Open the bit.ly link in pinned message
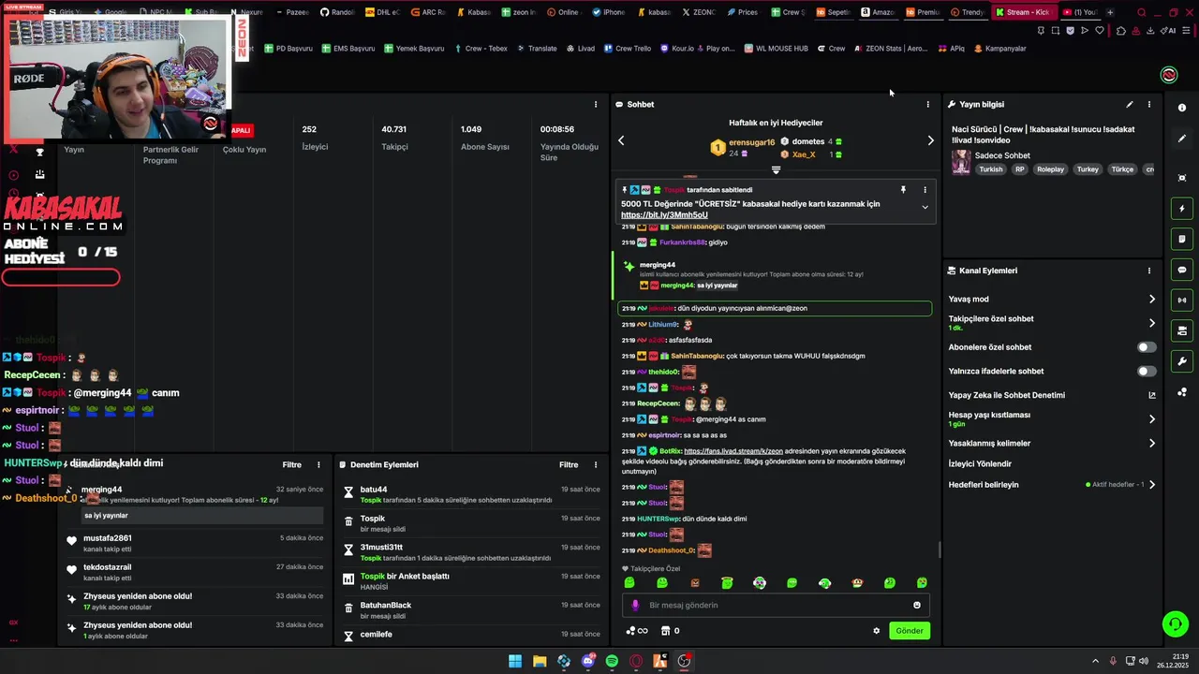Image resolution: width=1199 pixels, height=674 pixels. tap(664, 215)
